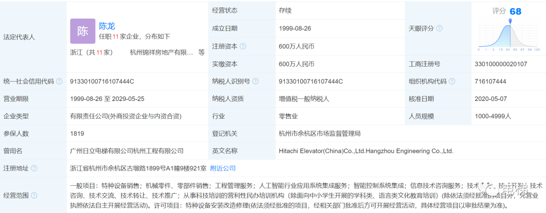Select the founding date 1999-08-26

295,28
